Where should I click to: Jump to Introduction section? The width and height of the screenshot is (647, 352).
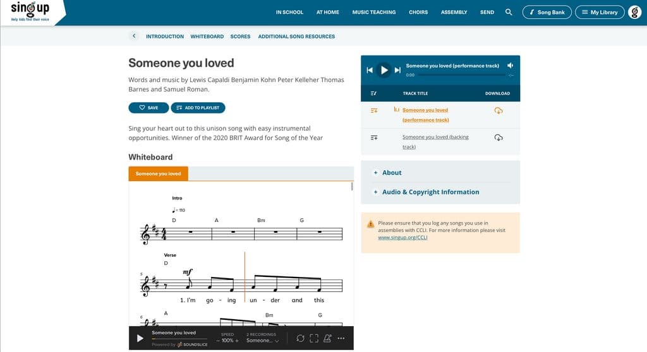point(165,36)
